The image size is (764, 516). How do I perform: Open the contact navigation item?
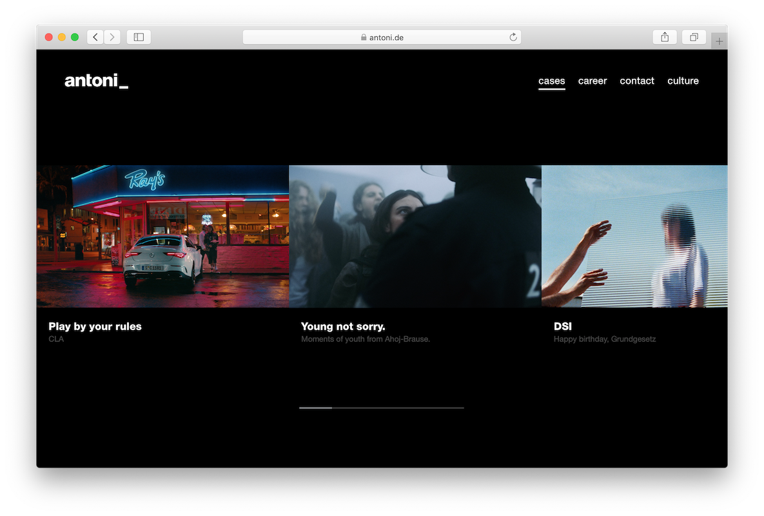point(637,81)
